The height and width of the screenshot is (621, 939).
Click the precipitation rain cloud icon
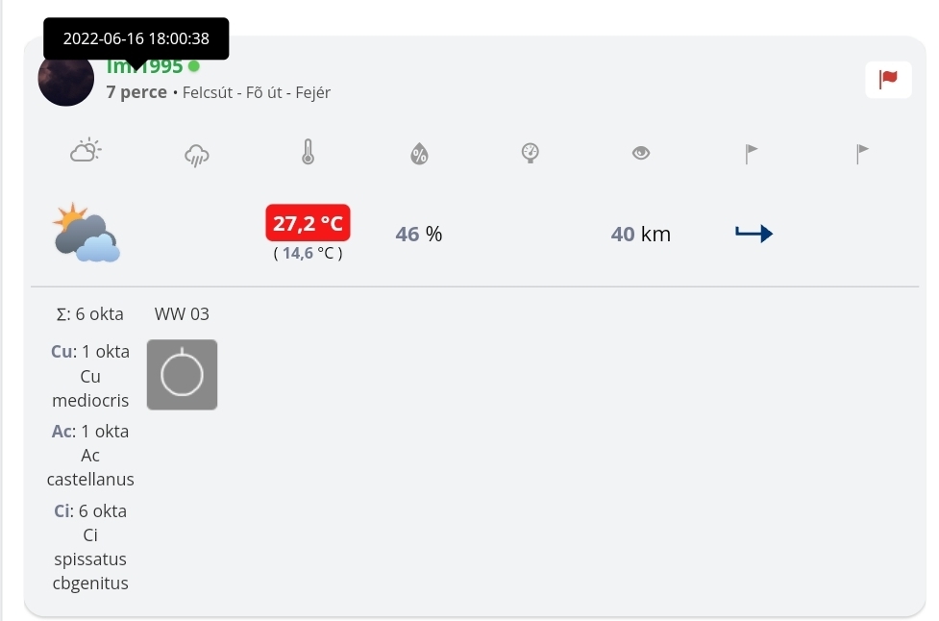(x=197, y=154)
